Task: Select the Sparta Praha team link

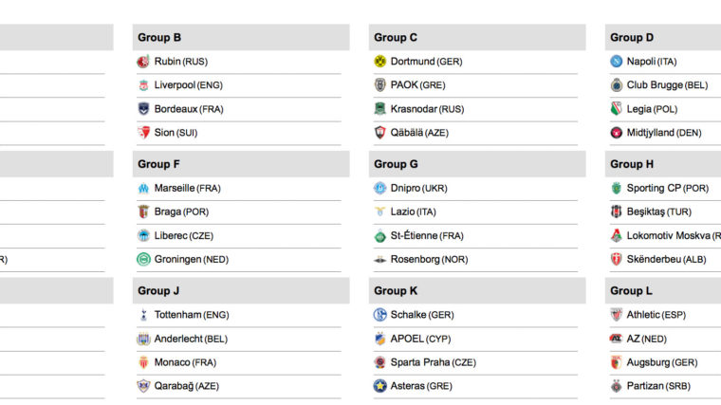Action: 419,362
